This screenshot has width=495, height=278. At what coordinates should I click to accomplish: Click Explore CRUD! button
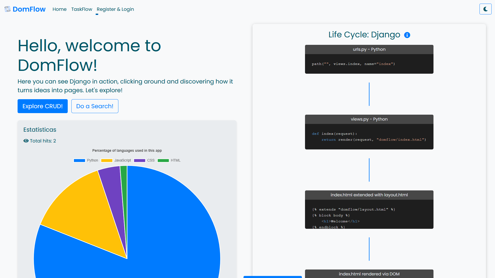(x=43, y=106)
